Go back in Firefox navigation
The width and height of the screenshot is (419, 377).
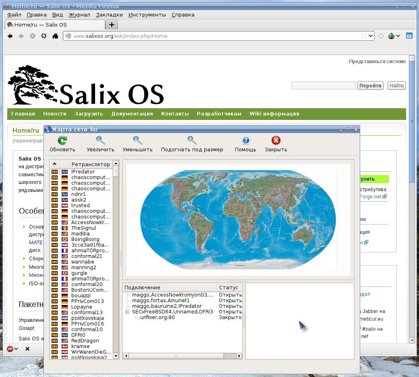click(10, 36)
